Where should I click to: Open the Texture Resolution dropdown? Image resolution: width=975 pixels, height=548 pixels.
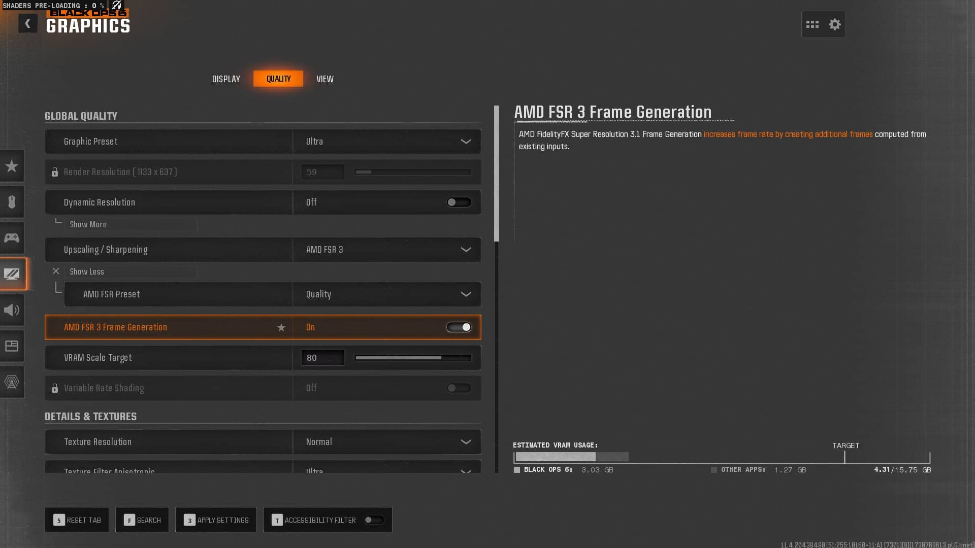click(x=387, y=442)
